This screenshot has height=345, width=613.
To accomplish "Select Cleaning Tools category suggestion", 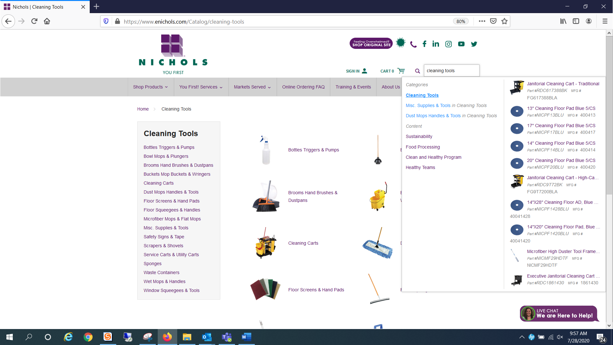I will (422, 95).
